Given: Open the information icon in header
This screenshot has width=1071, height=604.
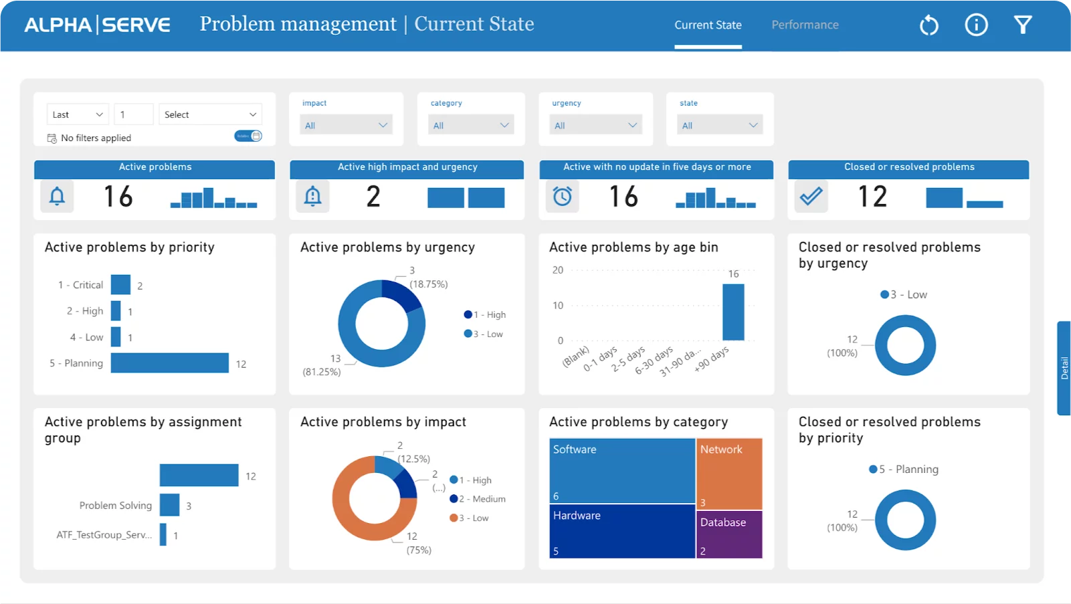Looking at the screenshot, I should coord(976,25).
